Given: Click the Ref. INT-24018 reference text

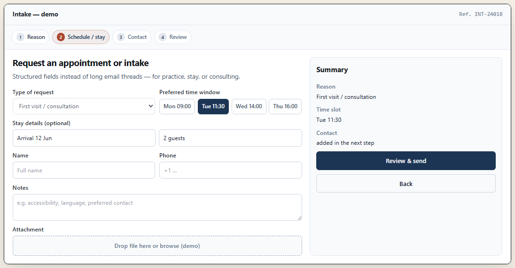Looking at the screenshot, I should point(481,14).
